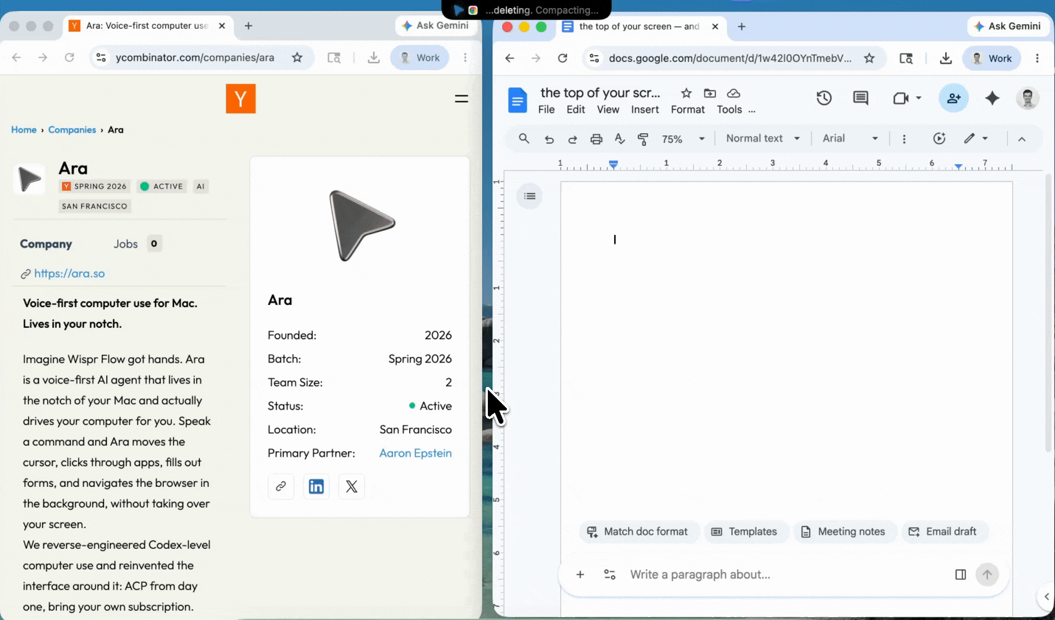Open the Normal text style dropdown
This screenshot has width=1055, height=620.
[763, 138]
